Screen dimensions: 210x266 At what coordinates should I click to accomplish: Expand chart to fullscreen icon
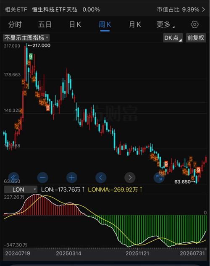159,178
